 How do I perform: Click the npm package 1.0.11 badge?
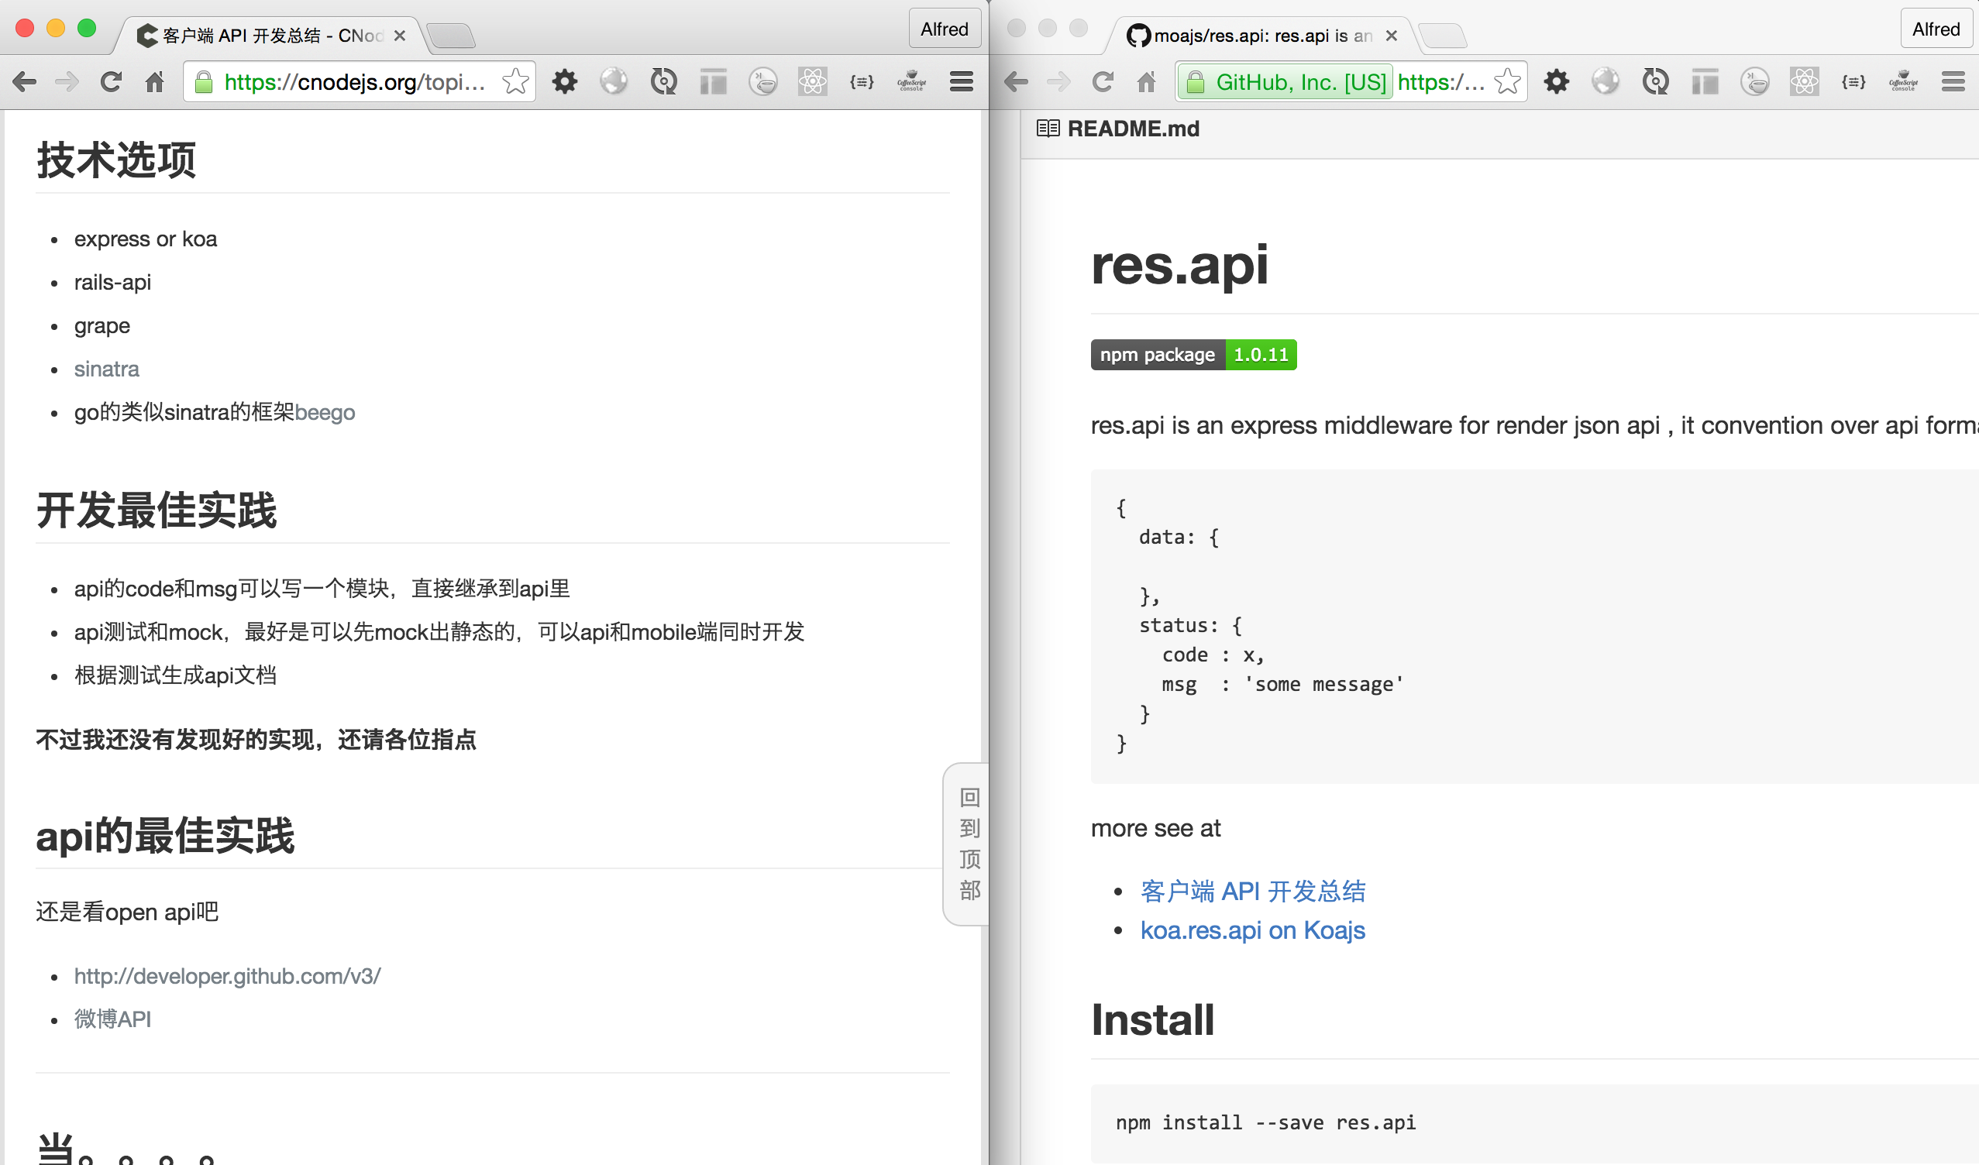(1193, 355)
